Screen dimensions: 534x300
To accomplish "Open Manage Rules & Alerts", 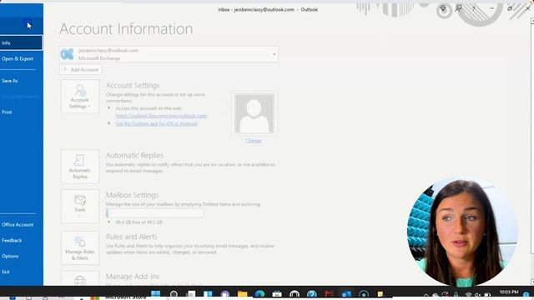I will point(80,248).
